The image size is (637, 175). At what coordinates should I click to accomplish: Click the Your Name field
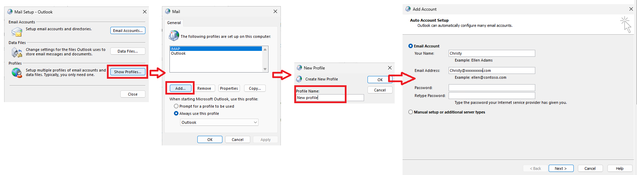click(492, 53)
